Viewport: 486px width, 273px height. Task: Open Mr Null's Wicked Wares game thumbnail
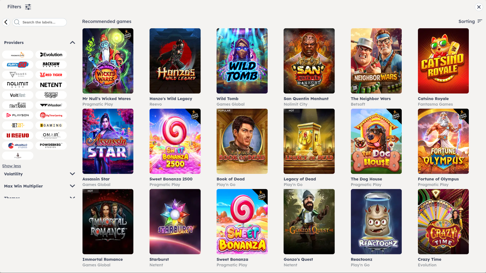(x=108, y=61)
